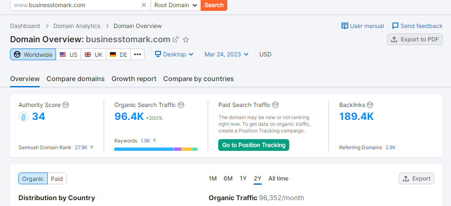The width and height of the screenshot is (451, 206).
Task: Open the 2.8K referring domains link
Action: [x=390, y=148]
